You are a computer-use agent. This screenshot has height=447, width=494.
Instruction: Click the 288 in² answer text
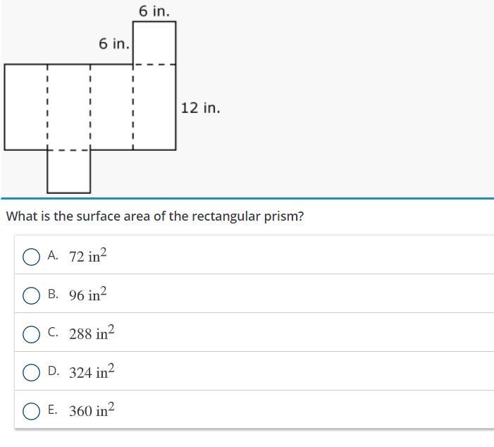point(92,333)
